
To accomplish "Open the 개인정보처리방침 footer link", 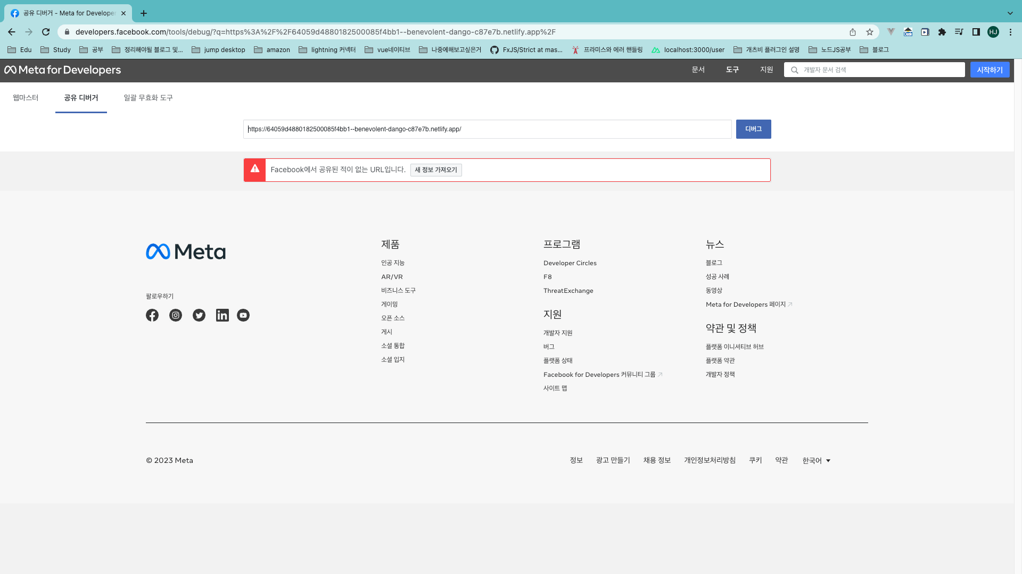I will tap(710, 460).
